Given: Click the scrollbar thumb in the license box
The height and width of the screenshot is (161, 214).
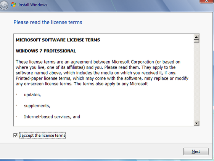Looking at the screenshot, I should pyautogui.click(x=196, y=41).
